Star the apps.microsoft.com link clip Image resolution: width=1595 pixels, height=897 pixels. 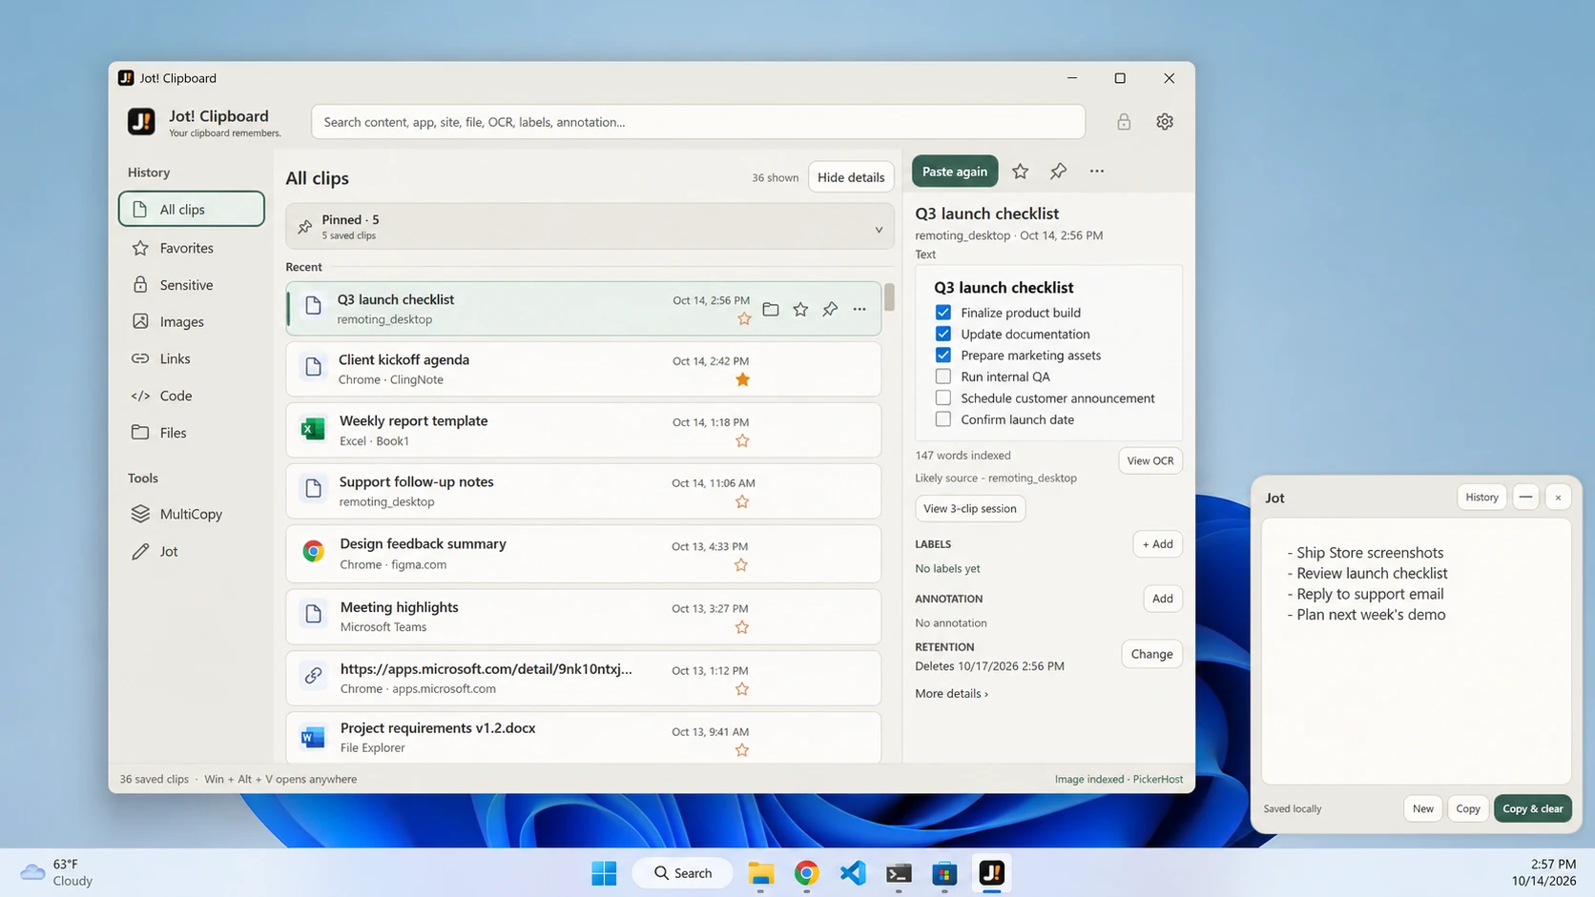point(741,689)
